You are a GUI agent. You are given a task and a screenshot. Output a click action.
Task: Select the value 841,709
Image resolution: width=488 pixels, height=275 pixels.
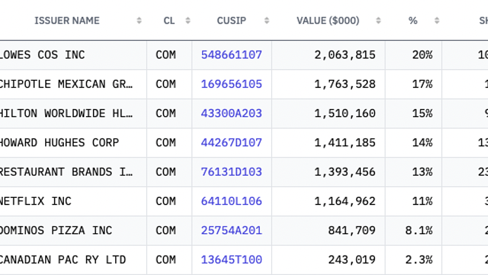[x=352, y=231]
